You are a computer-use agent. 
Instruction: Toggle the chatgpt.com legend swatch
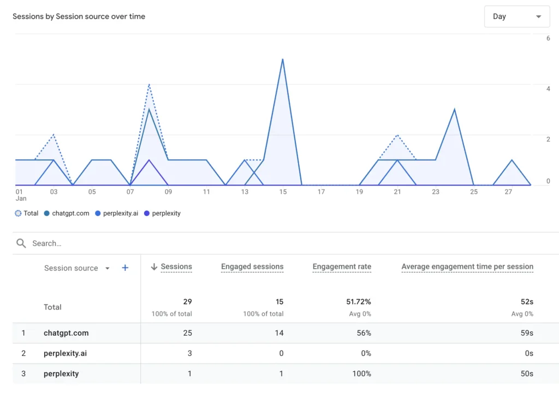(x=47, y=213)
